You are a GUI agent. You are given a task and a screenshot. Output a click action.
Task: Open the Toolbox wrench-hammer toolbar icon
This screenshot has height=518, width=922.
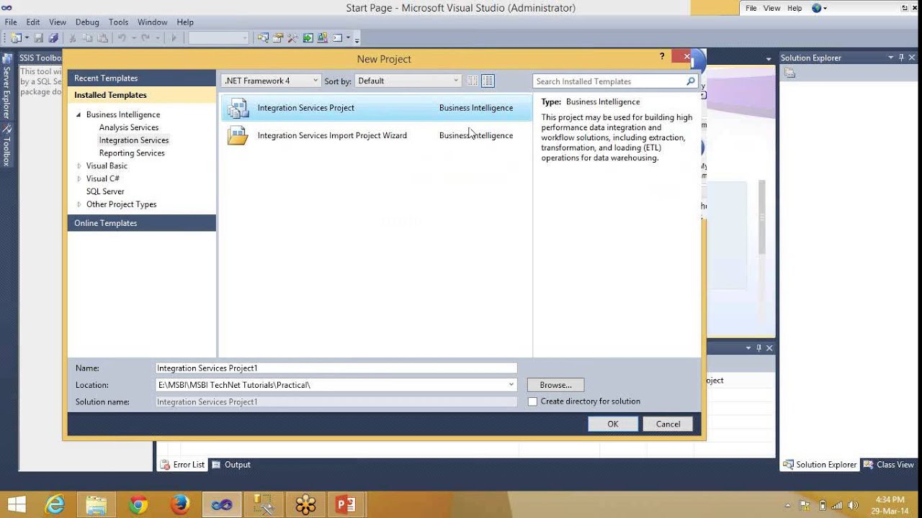point(292,37)
